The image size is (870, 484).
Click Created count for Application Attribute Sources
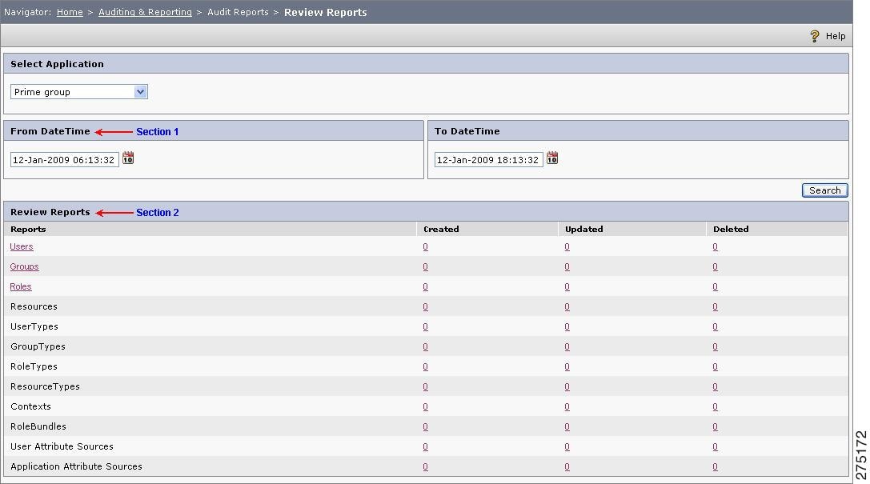[x=426, y=466]
